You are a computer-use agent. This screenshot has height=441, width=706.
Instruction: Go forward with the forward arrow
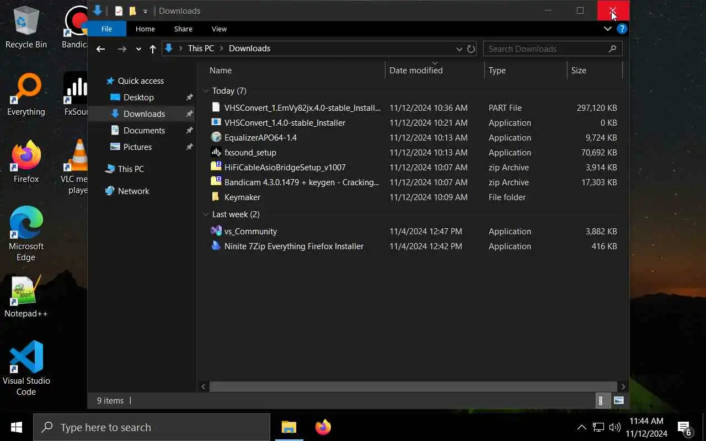click(122, 49)
